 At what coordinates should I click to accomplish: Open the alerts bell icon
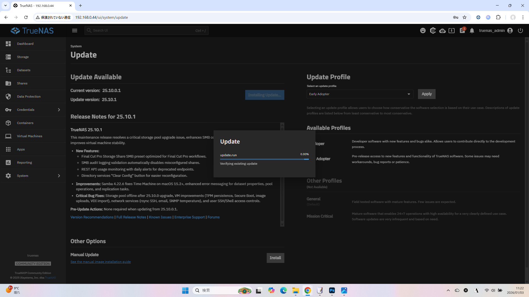point(472,31)
